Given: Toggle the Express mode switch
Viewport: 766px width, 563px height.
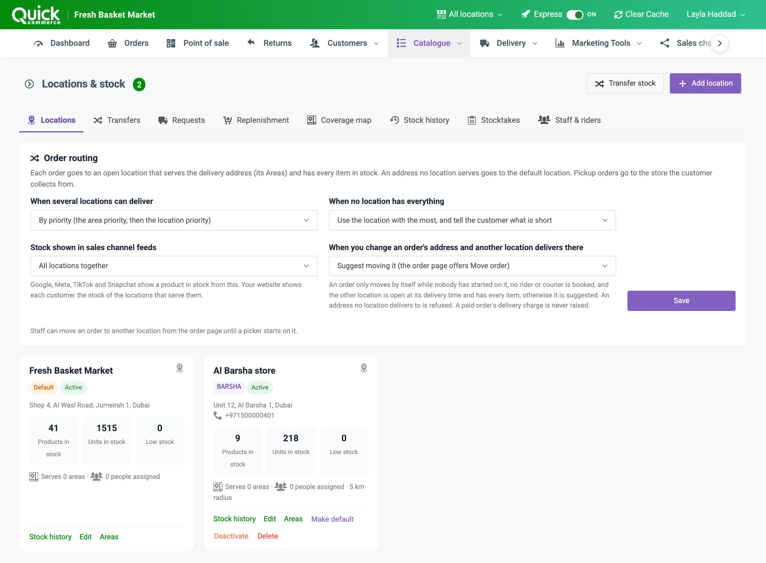Looking at the screenshot, I should [x=574, y=15].
